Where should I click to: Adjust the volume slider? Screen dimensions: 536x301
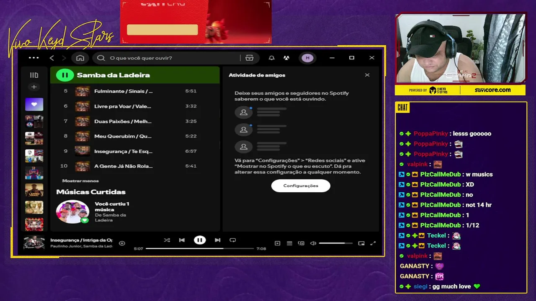335,243
